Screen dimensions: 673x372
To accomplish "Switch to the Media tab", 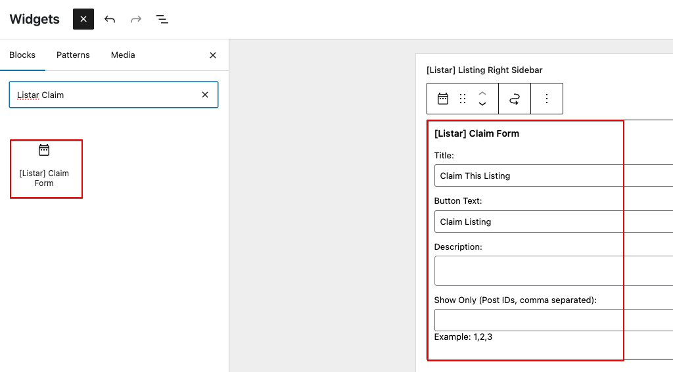I will click(123, 55).
